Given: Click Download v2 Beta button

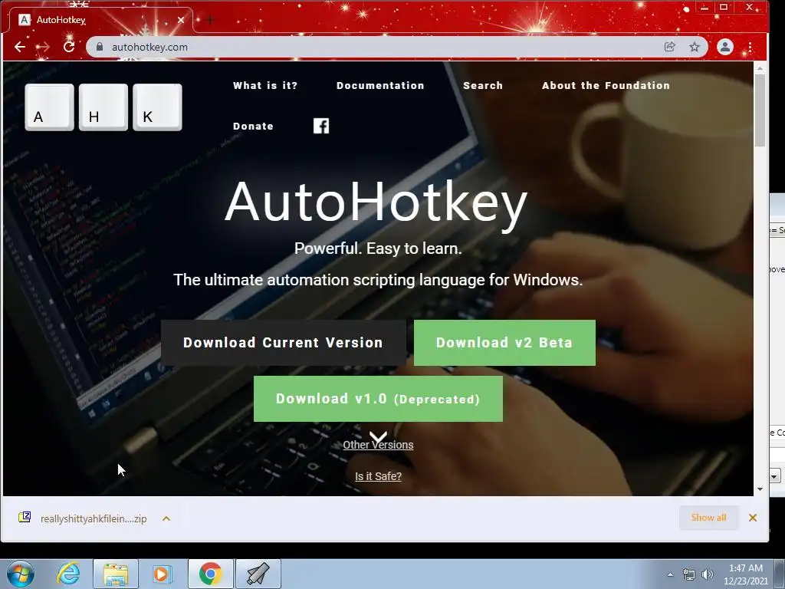Looking at the screenshot, I should pos(504,343).
